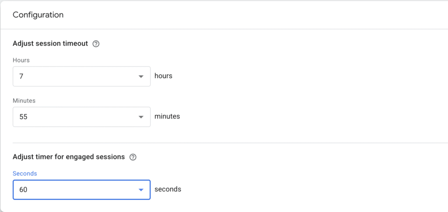Click the Configuration panel title

pyautogui.click(x=38, y=15)
